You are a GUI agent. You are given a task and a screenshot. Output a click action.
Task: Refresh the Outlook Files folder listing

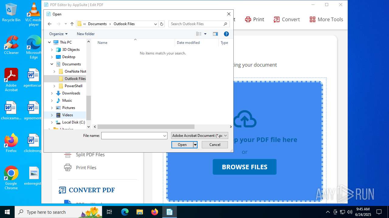tap(162, 24)
